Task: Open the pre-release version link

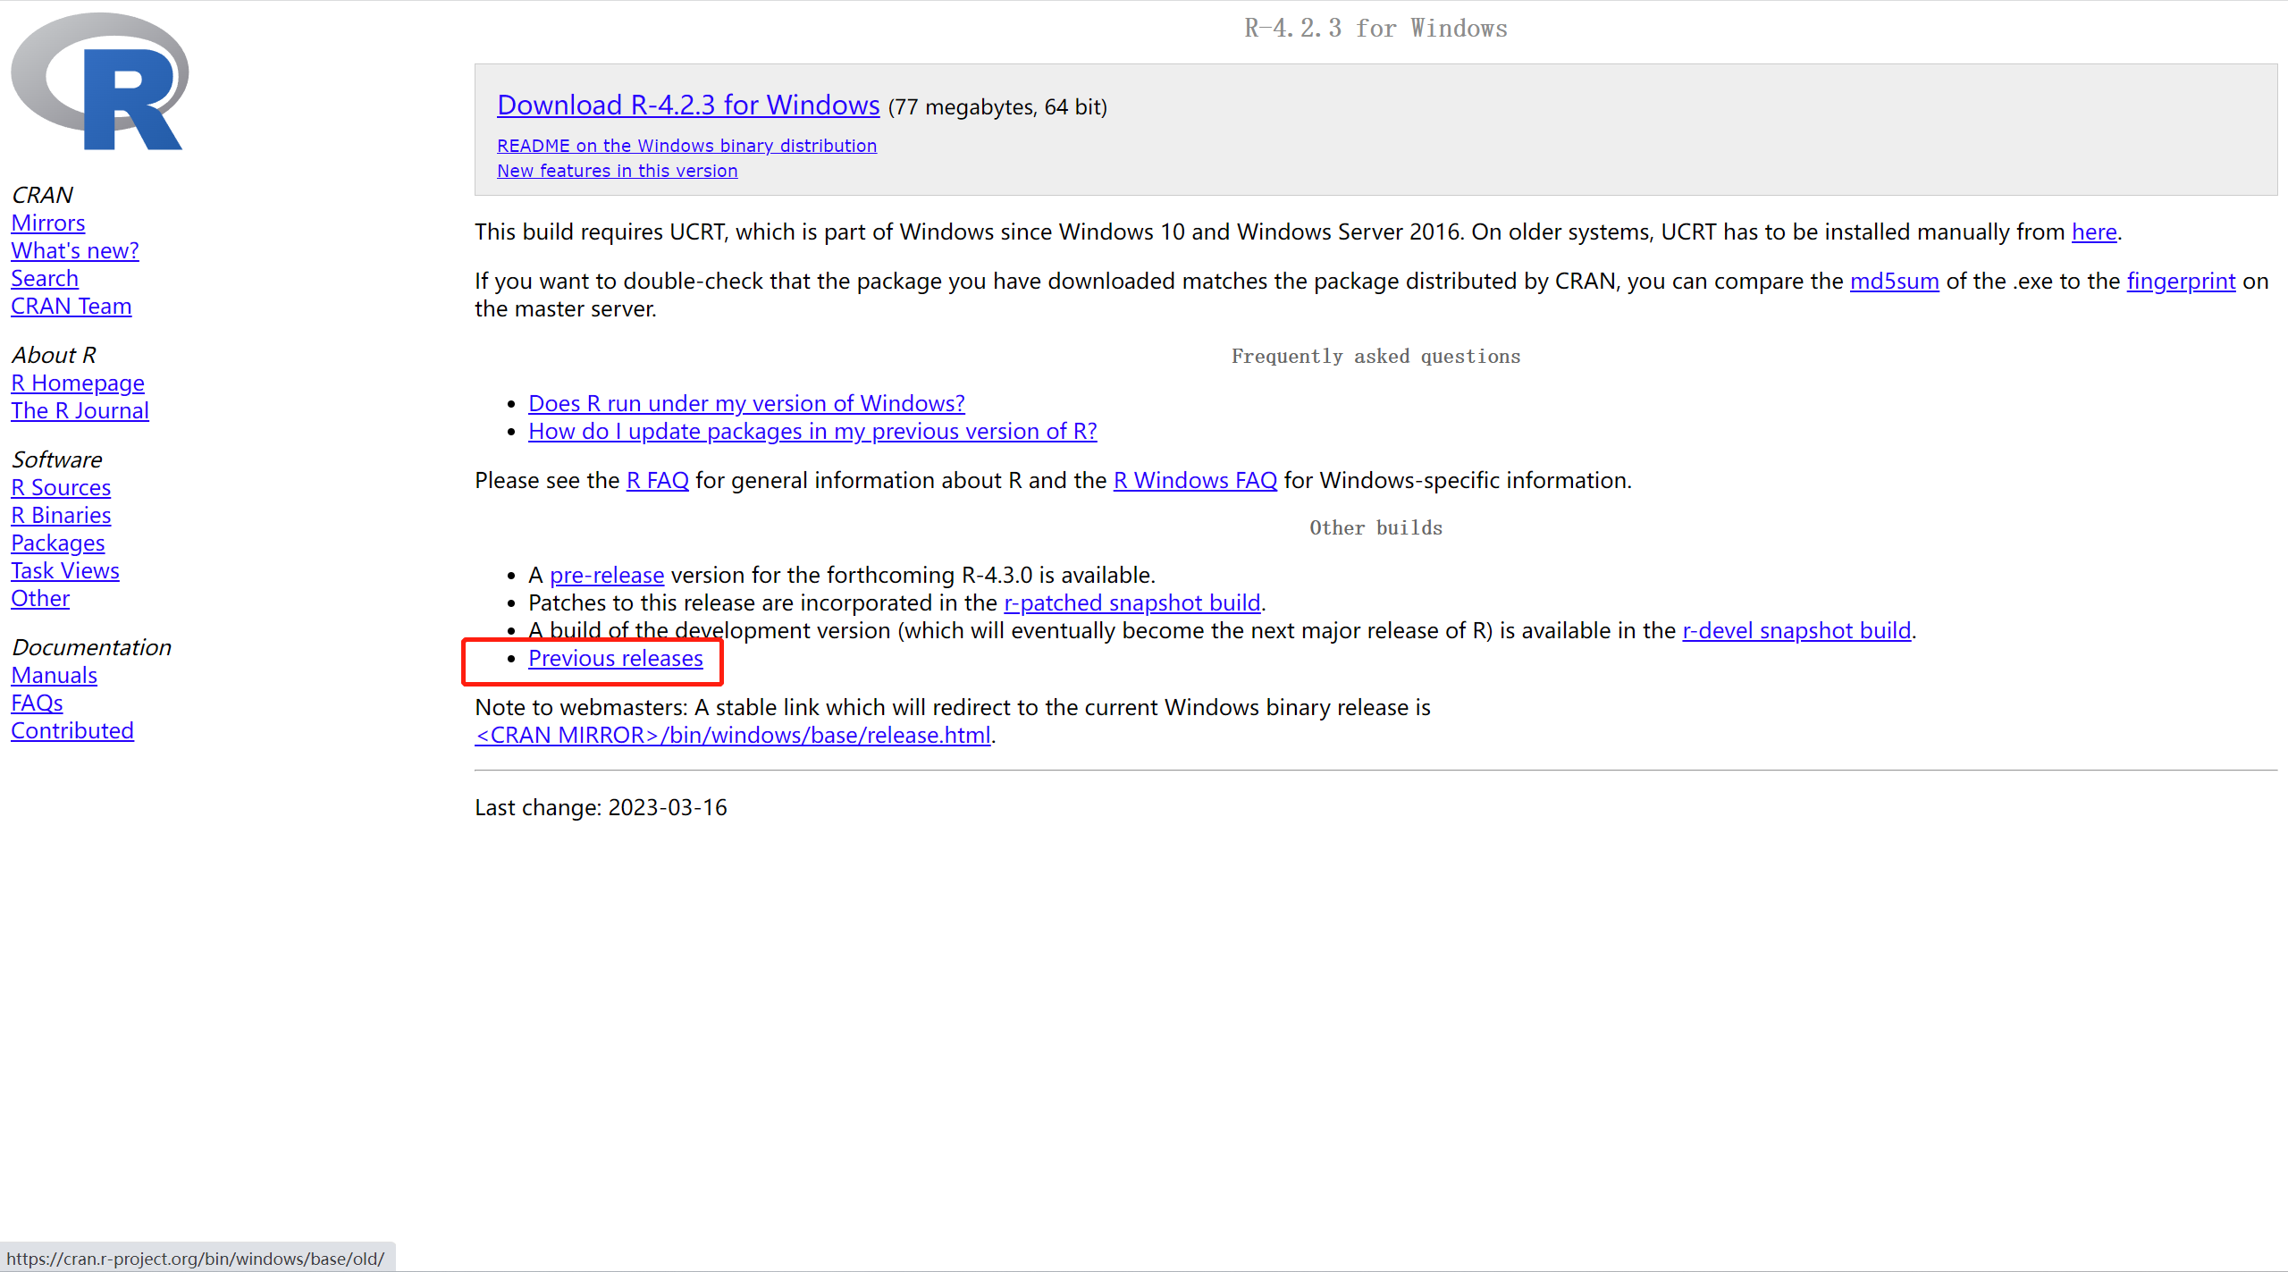Action: (x=606, y=575)
